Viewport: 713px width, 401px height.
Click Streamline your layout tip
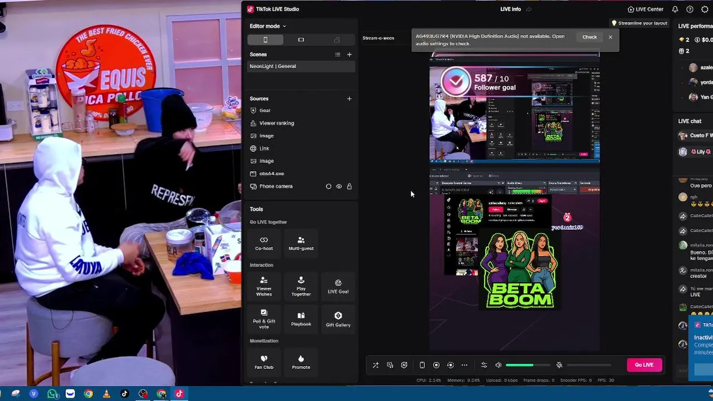pos(639,23)
